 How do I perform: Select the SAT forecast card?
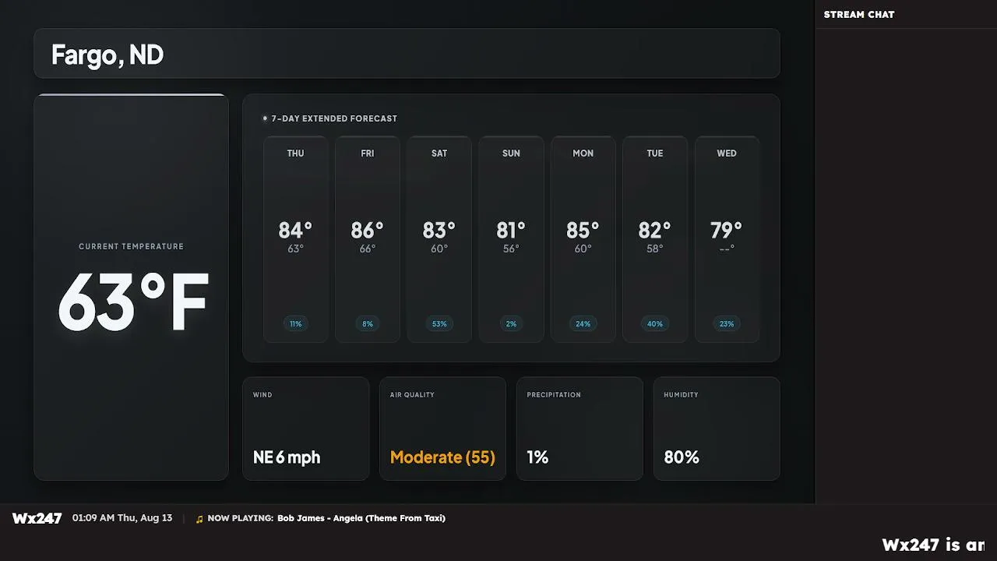coord(439,239)
